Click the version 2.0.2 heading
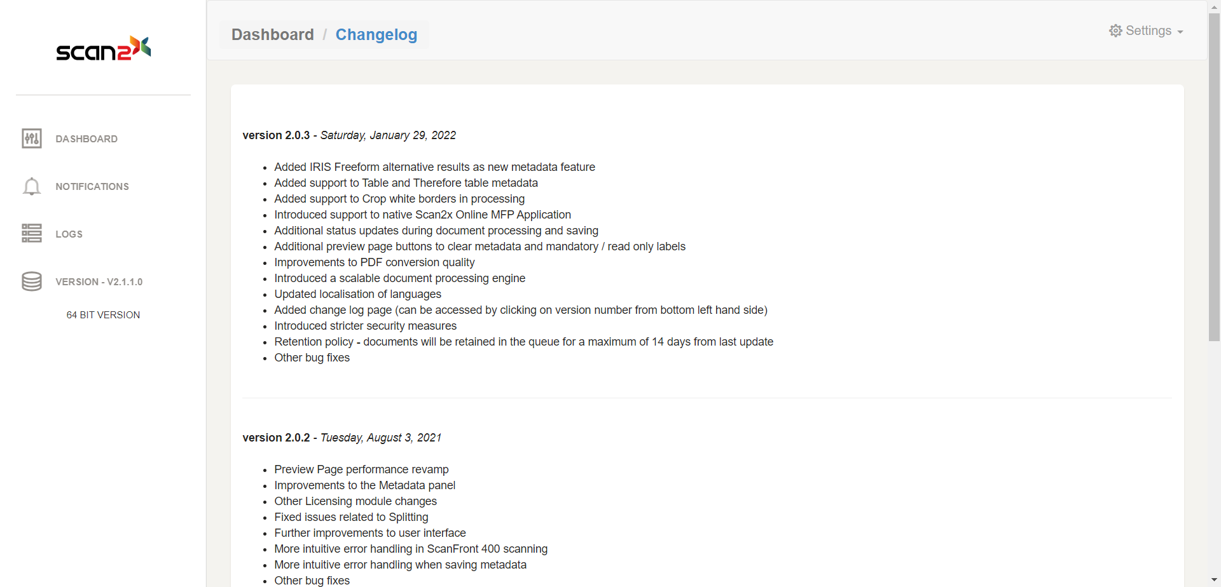The image size is (1221, 587). tap(276, 438)
